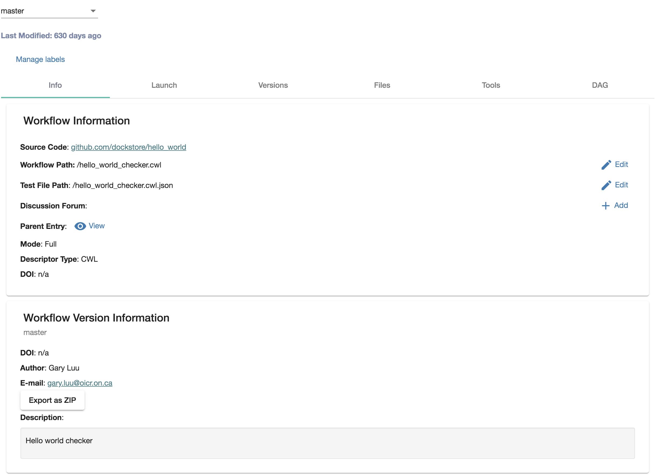This screenshot has width=656, height=475.
Task: Click the Add label beside Discussion Forum
Action: pos(620,205)
